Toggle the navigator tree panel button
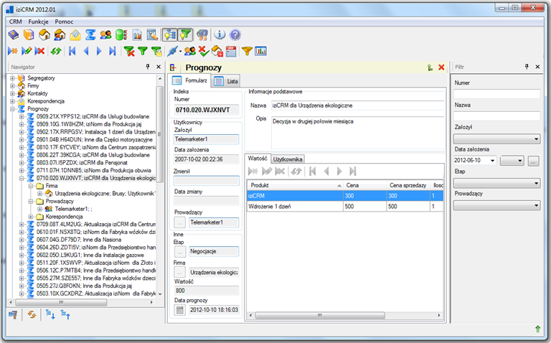This screenshot has width=551, height=343. pyautogui.click(x=170, y=34)
